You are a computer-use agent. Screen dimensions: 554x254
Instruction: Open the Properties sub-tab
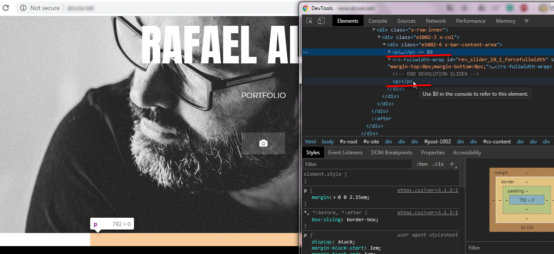click(x=433, y=153)
